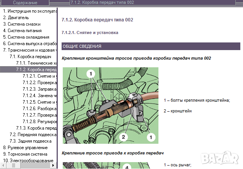Open section 7.1.1 Технические характеристики

pos(36,63)
